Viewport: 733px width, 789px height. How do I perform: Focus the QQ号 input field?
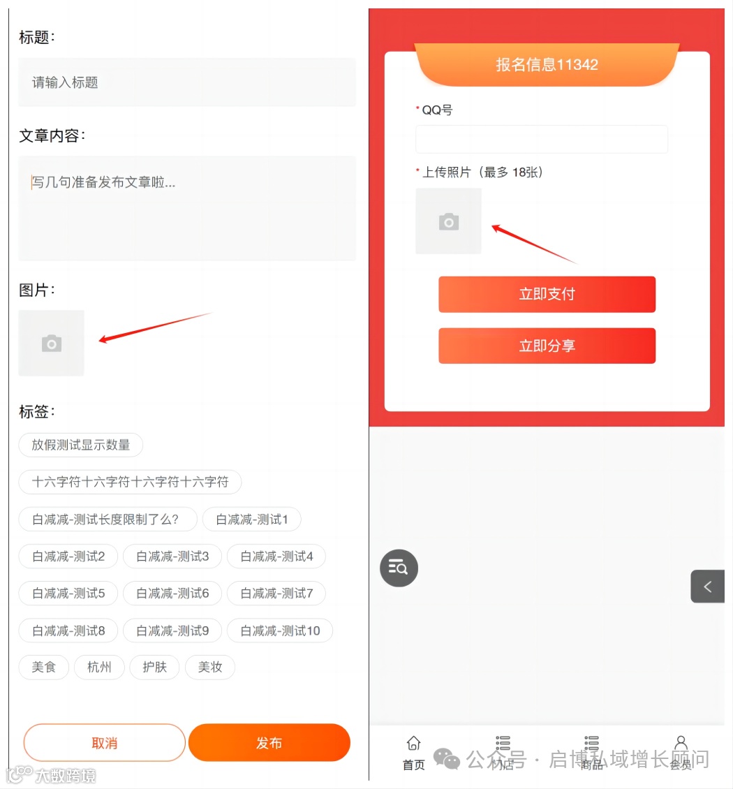(542, 139)
